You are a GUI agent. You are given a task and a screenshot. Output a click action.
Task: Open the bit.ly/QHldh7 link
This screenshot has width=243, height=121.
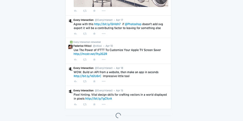coord(107,24)
